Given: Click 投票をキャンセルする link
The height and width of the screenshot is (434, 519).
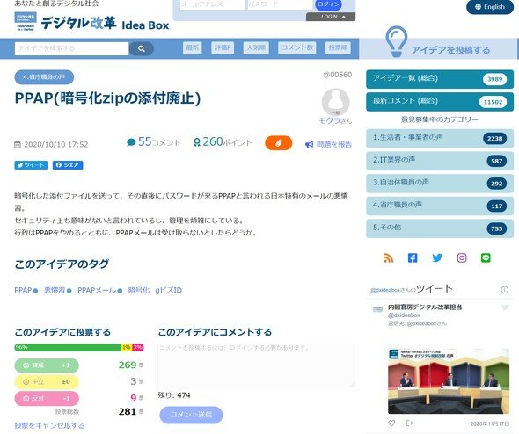Looking at the screenshot, I should [x=49, y=425].
